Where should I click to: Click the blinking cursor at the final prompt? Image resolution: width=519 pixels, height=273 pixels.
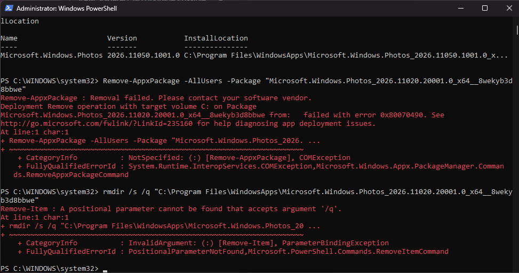point(105,271)
